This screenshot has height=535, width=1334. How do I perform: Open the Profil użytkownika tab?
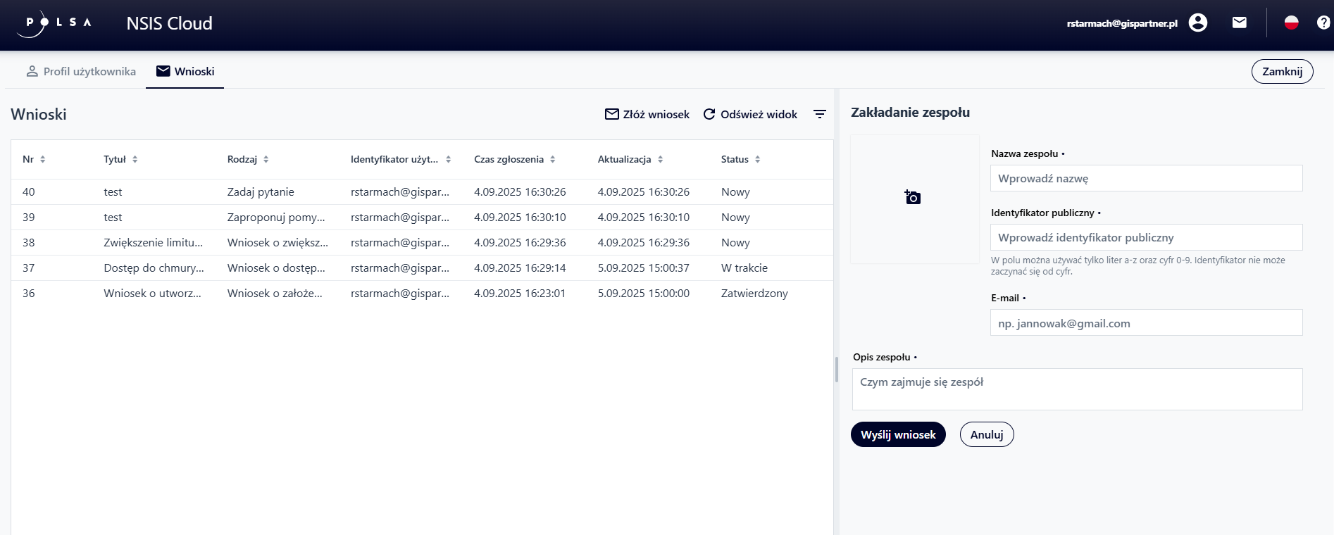pyautogui.click(x=81, y=72)
